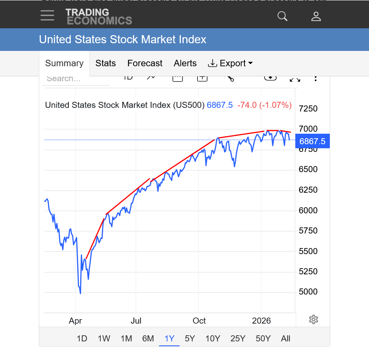Click into the chart Search field
The width and height of the screenshot is (369, 364).
click(x=76, y=79)
